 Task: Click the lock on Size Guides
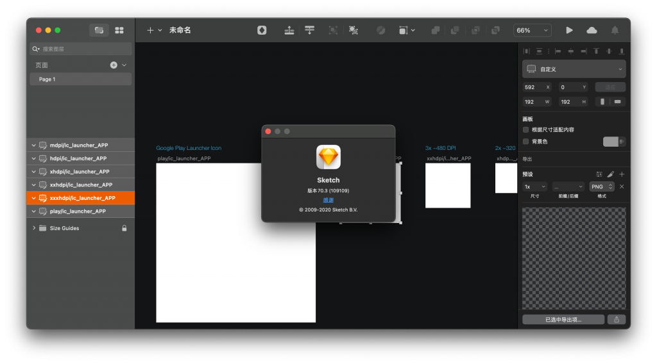pos(124,228)
